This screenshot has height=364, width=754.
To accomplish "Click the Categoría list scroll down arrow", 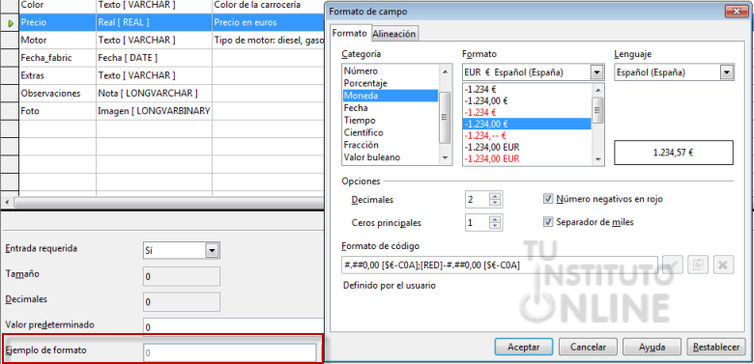I will 445,158.
